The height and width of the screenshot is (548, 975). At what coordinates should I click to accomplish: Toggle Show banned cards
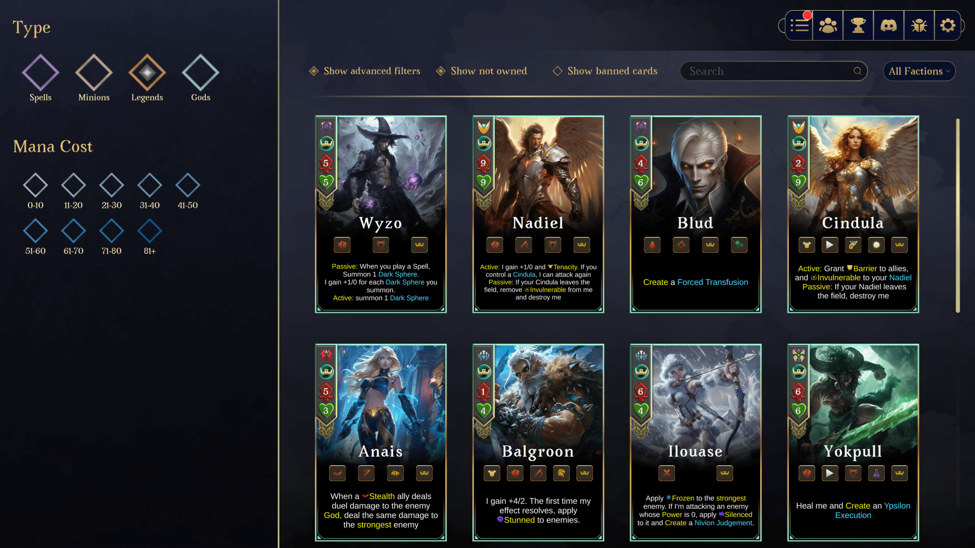(x=605, y=71)
